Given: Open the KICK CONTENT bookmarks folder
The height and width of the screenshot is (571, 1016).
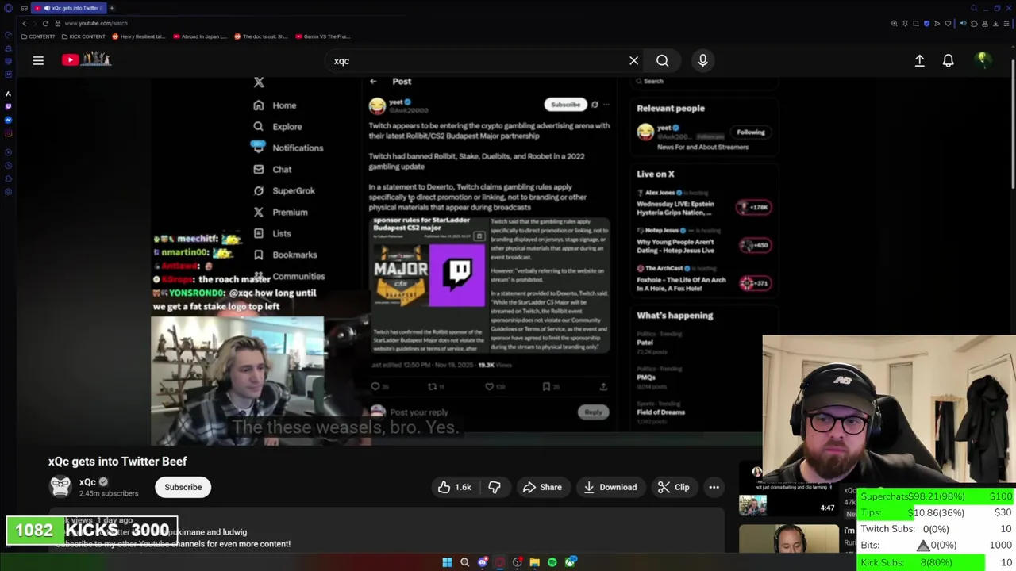Looking at the screenshot, I should coord(83,36).
